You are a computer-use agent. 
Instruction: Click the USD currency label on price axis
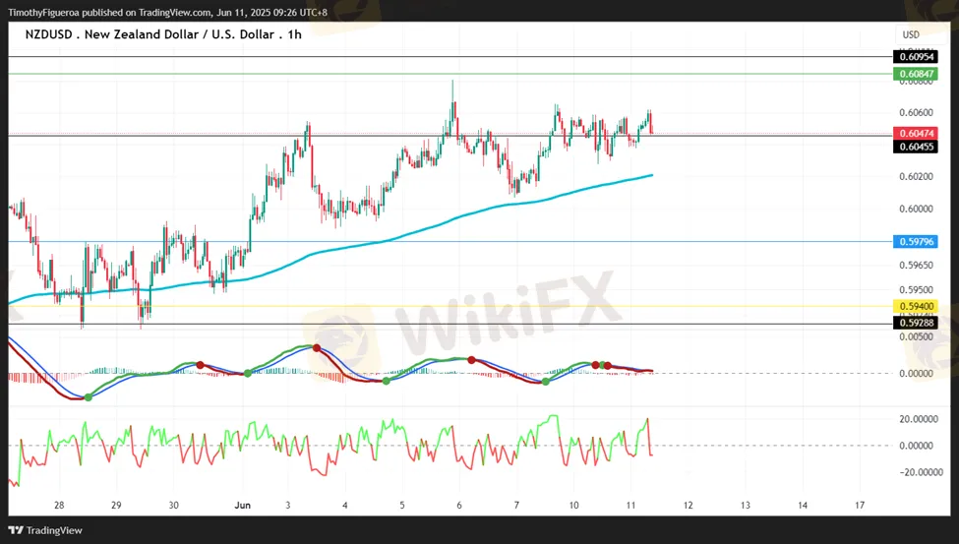coord(911,34)
